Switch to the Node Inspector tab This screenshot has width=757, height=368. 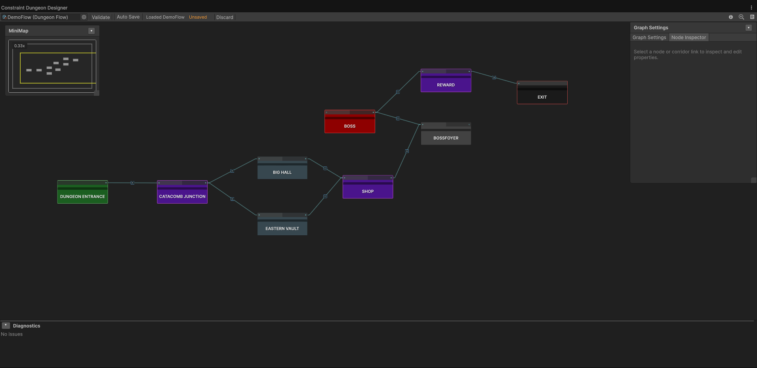(688, 38)
